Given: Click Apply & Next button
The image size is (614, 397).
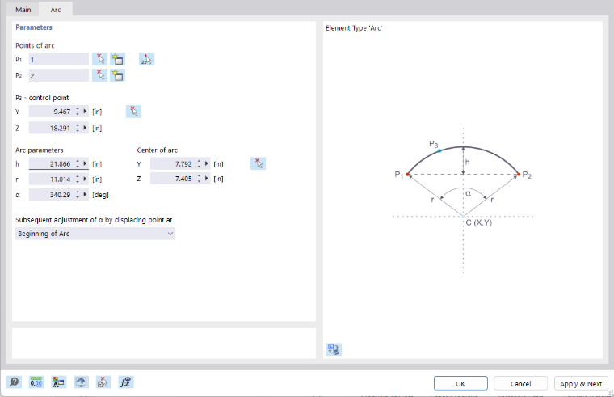Looking at the screenshot, I should click(x=581, y=384).
